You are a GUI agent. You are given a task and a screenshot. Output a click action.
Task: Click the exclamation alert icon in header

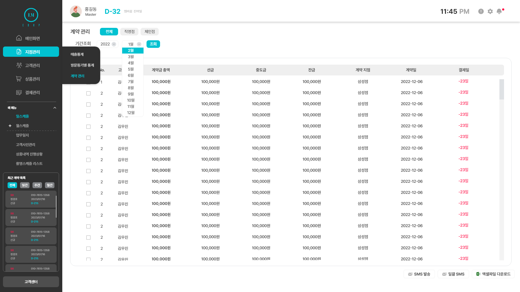pyautogui.click(x=481, y=11)
